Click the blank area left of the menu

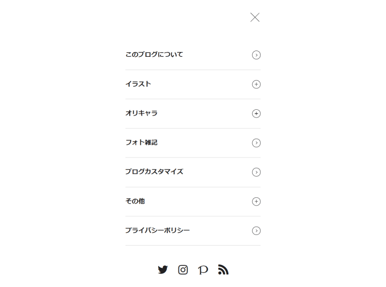[62, 143]
